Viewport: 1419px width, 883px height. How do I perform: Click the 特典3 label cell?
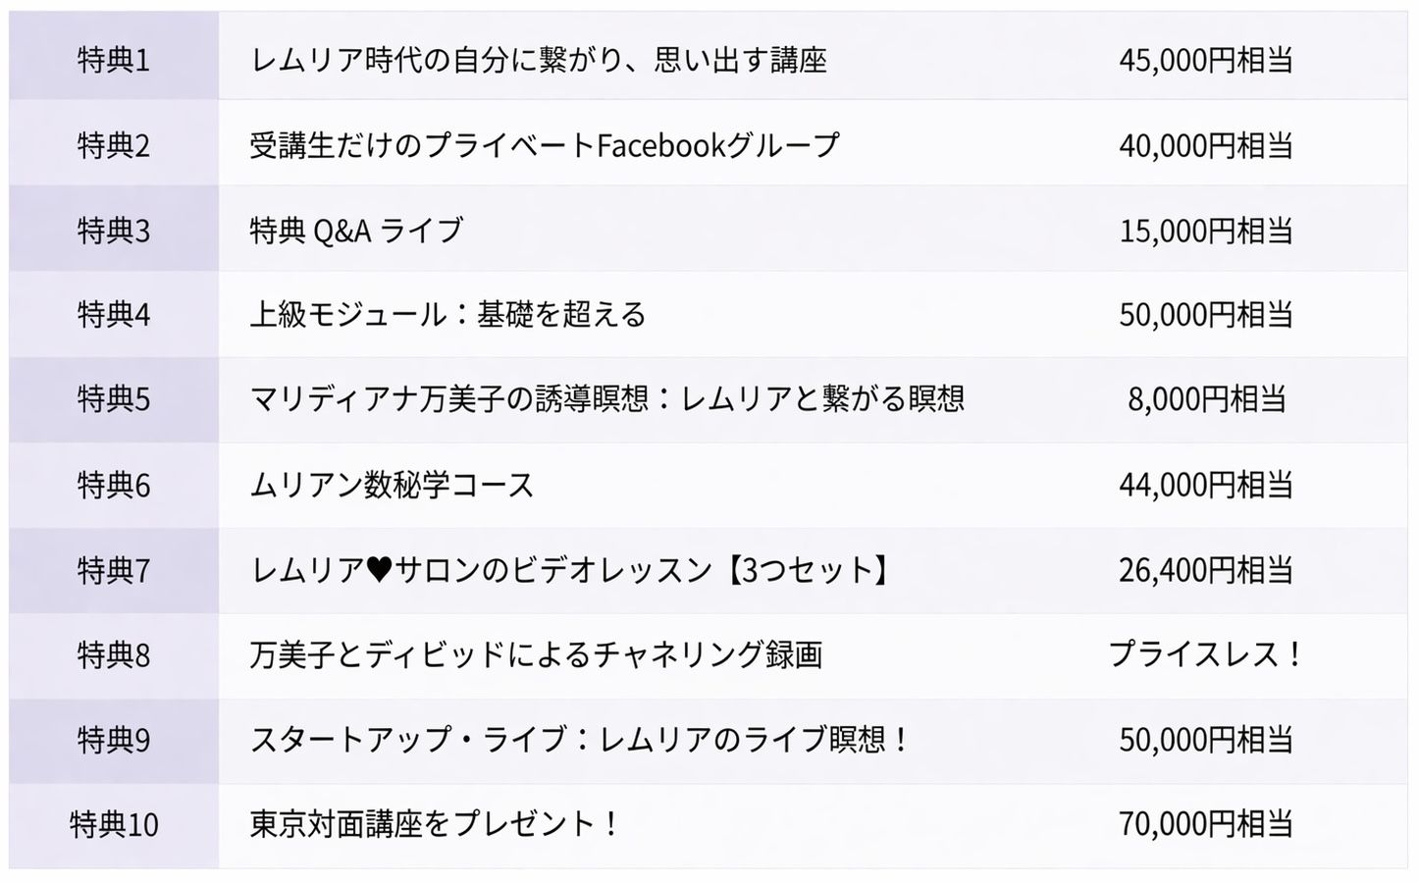coord(114,231)
